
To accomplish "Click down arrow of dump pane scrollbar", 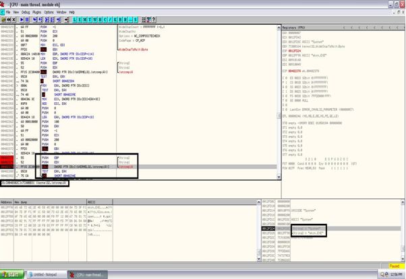I will tap(259, 259).
